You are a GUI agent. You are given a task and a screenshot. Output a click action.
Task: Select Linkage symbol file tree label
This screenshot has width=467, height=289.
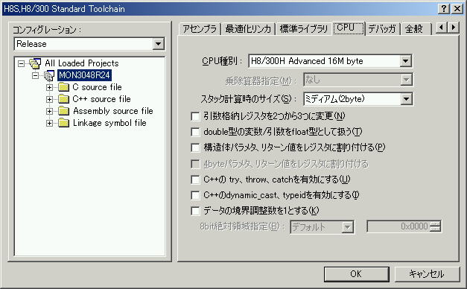click(x=109, y=123)
